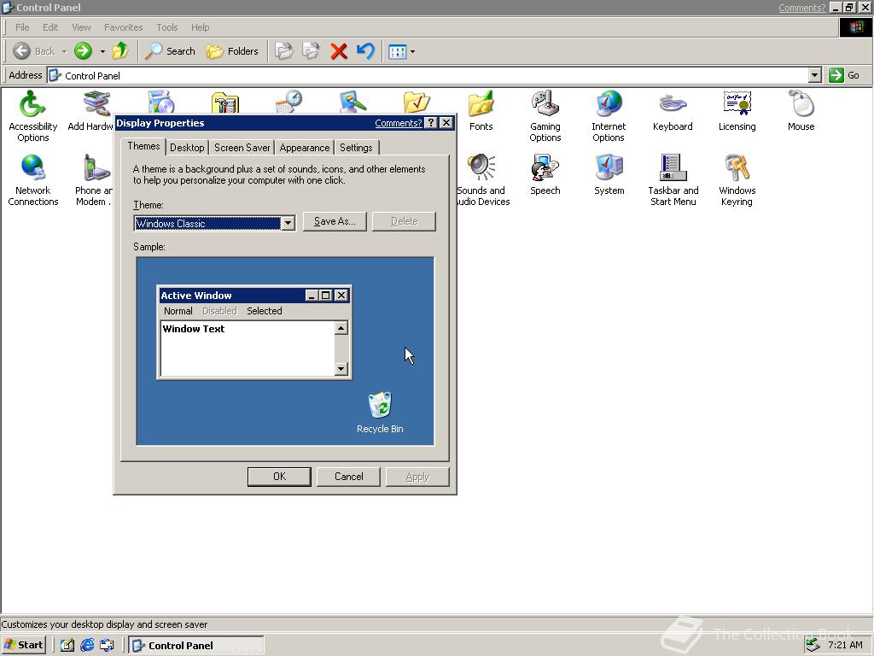874x656 pixels.
Task: Click the Cancel button
Action: (348, 477)
